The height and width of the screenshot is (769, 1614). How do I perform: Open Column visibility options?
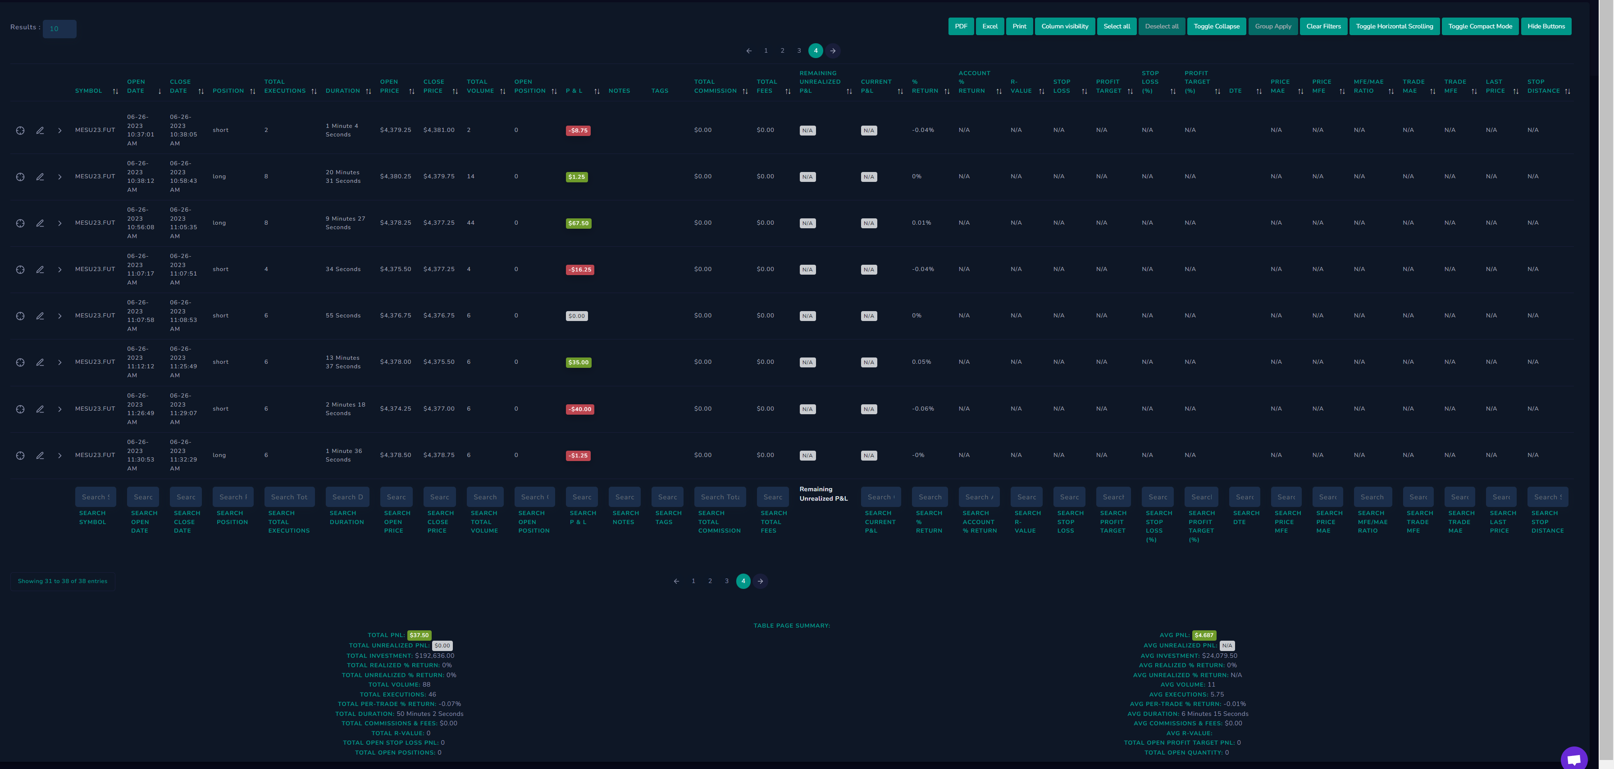point(1065,26)
